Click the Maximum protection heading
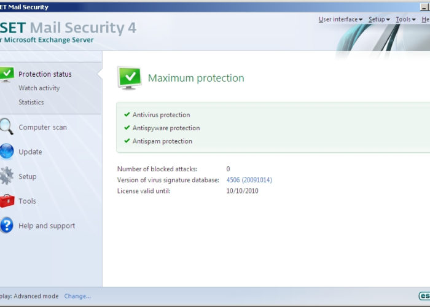Viewport: 430px width, 307px height. point(196,78)
